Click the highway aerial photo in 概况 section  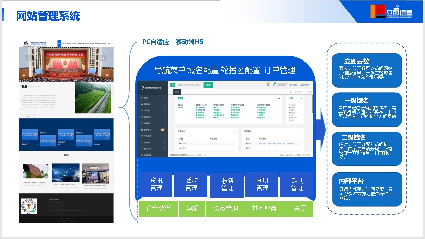(x=93, y=98)
